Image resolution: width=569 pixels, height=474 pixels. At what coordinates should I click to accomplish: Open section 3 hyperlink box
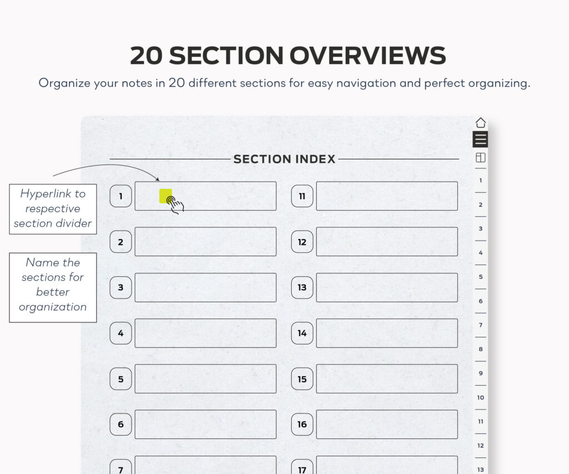[206, 287]
